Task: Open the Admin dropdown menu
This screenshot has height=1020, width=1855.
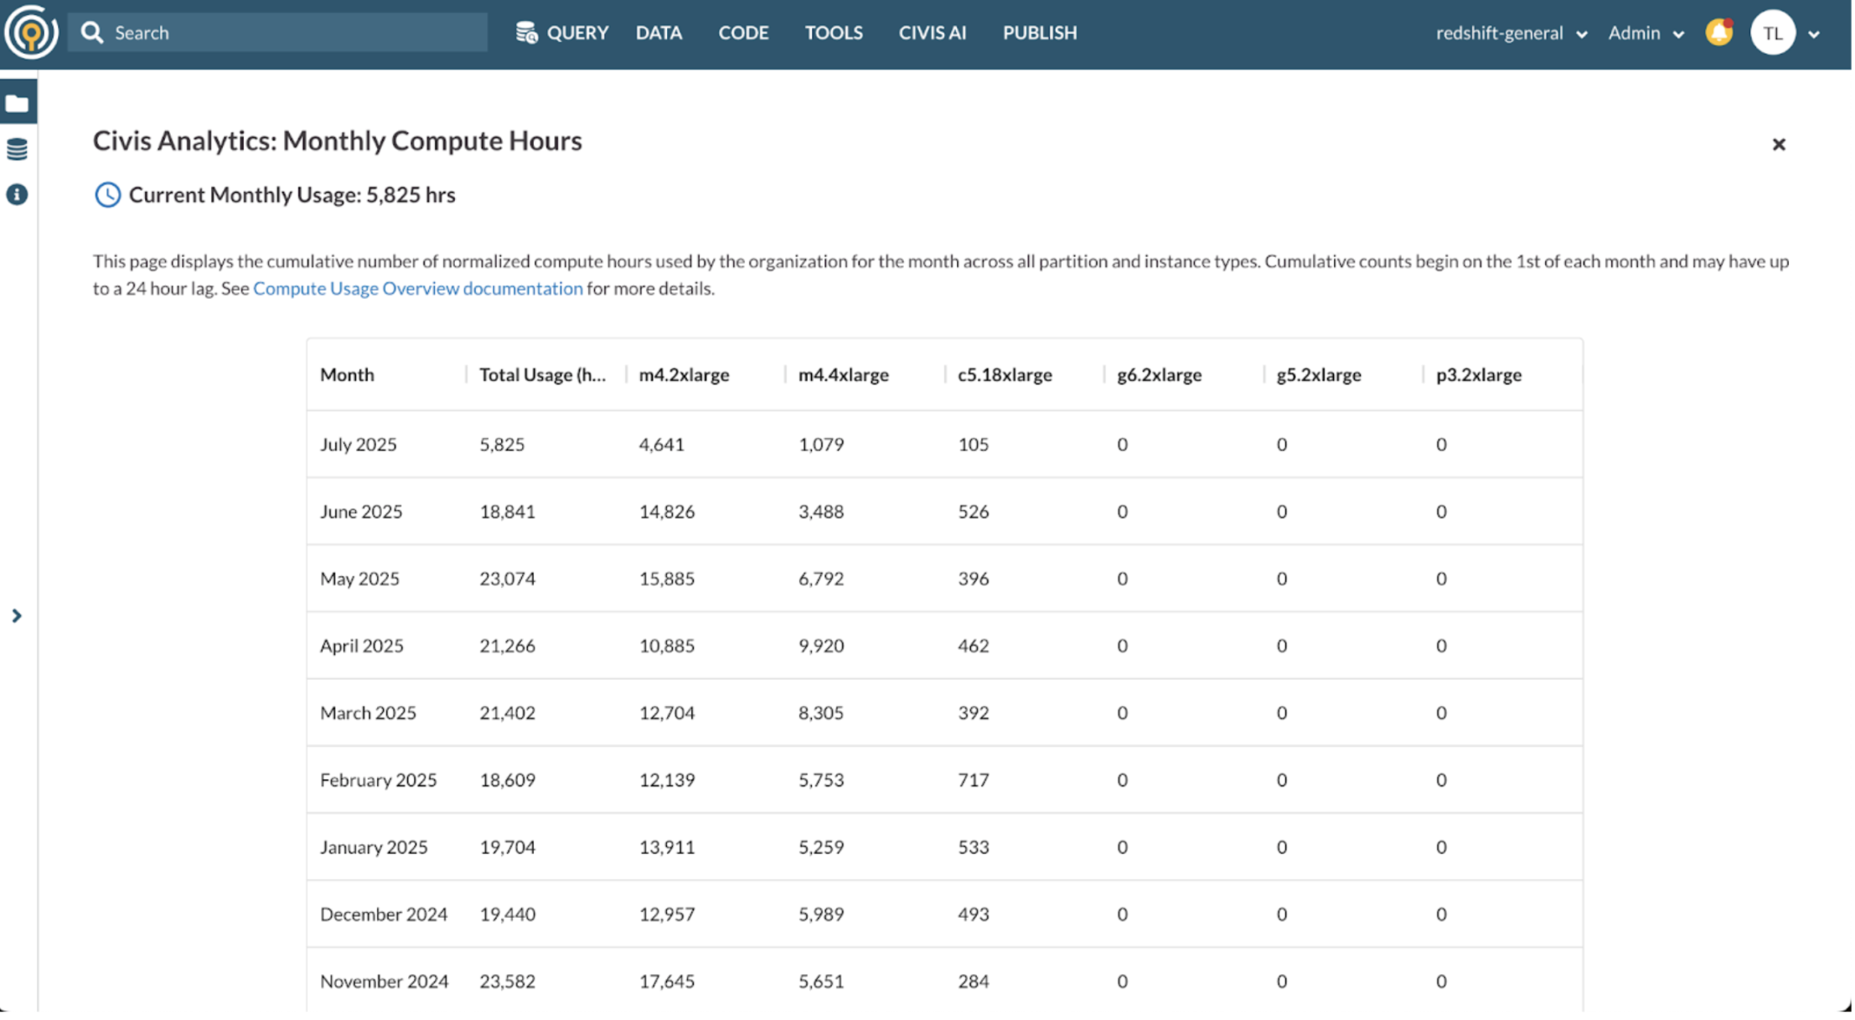Action: 1646,33
